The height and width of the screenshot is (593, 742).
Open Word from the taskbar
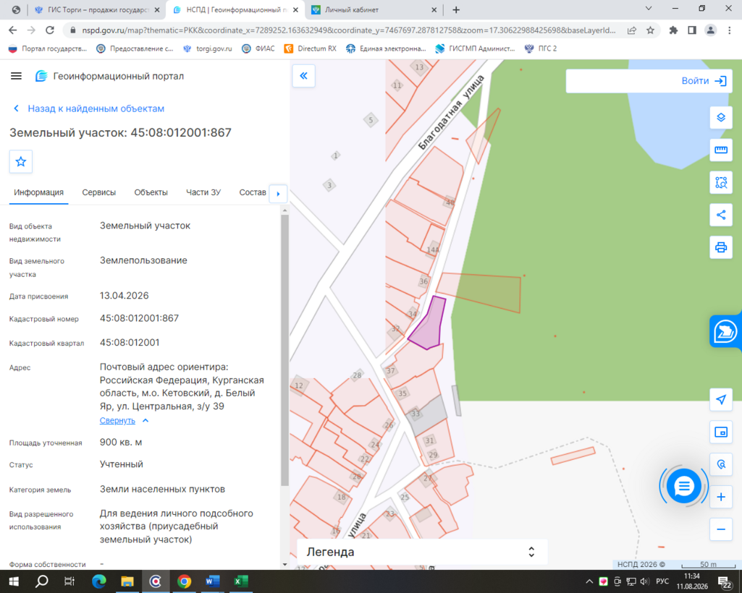(213, 581)
